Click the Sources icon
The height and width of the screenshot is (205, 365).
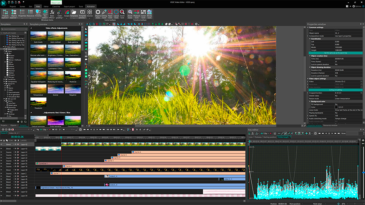click(x=90, y=14)
